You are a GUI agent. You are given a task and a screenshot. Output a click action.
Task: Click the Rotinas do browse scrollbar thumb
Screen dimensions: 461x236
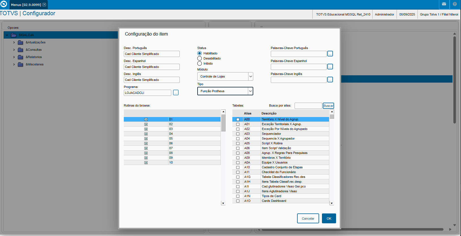(223, 123)
